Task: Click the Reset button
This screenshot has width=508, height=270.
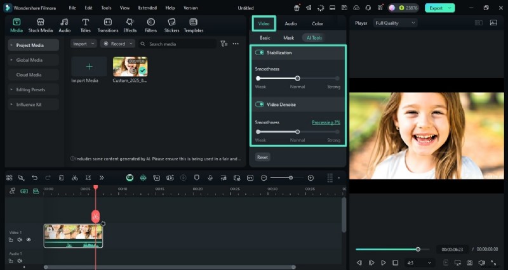Action: coord(262,157)
